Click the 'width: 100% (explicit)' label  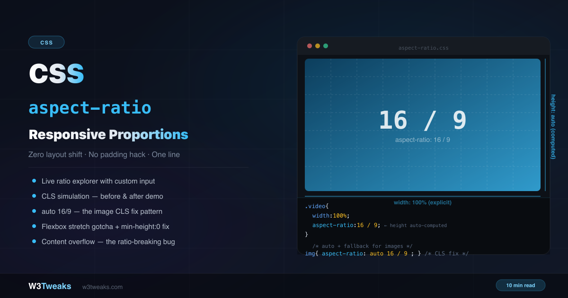423,202
